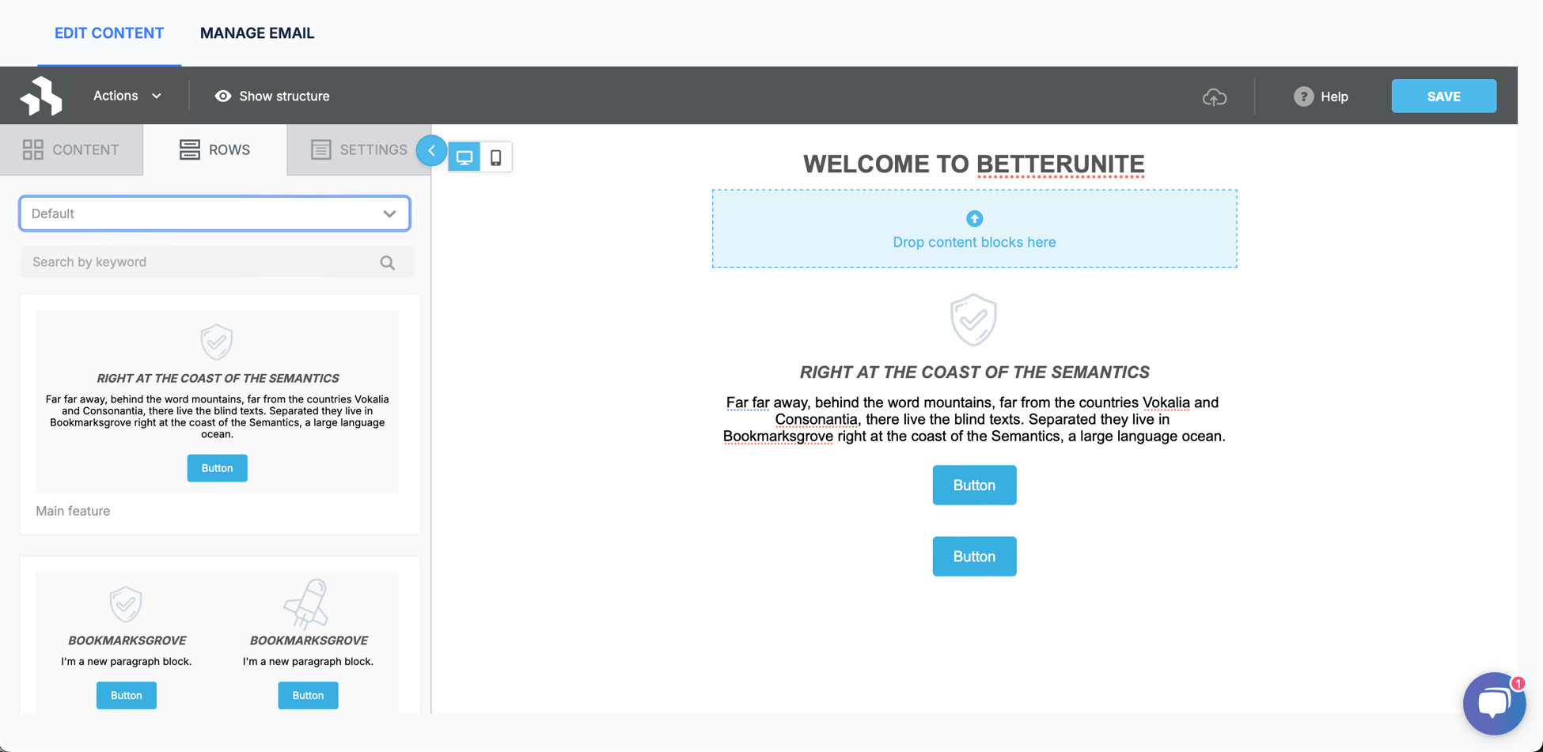Click the Main feature label text

[73, 511]
